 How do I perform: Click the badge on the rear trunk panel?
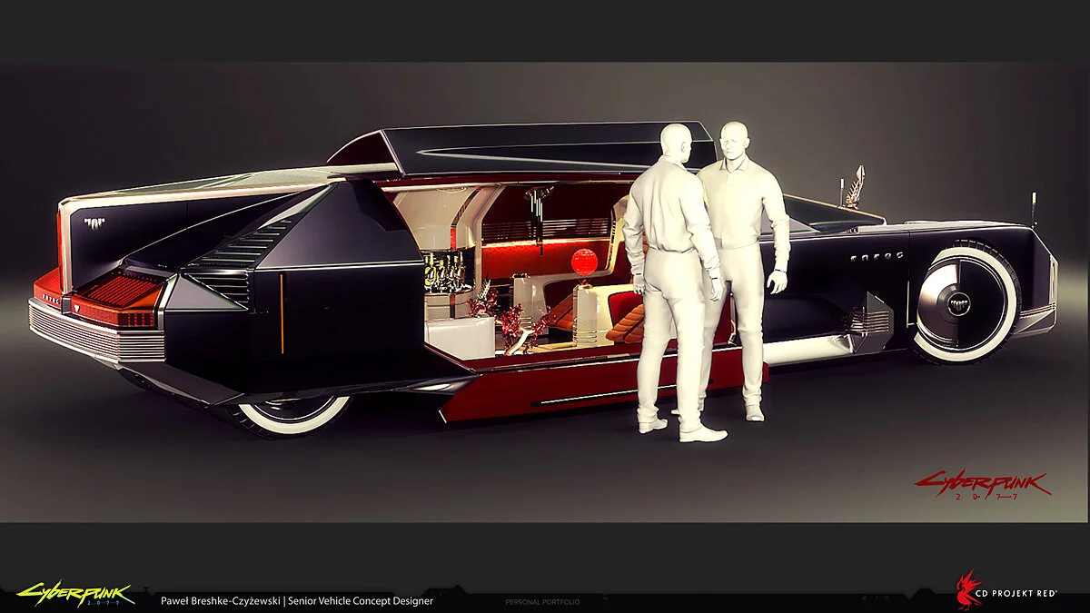coord(94,222)
